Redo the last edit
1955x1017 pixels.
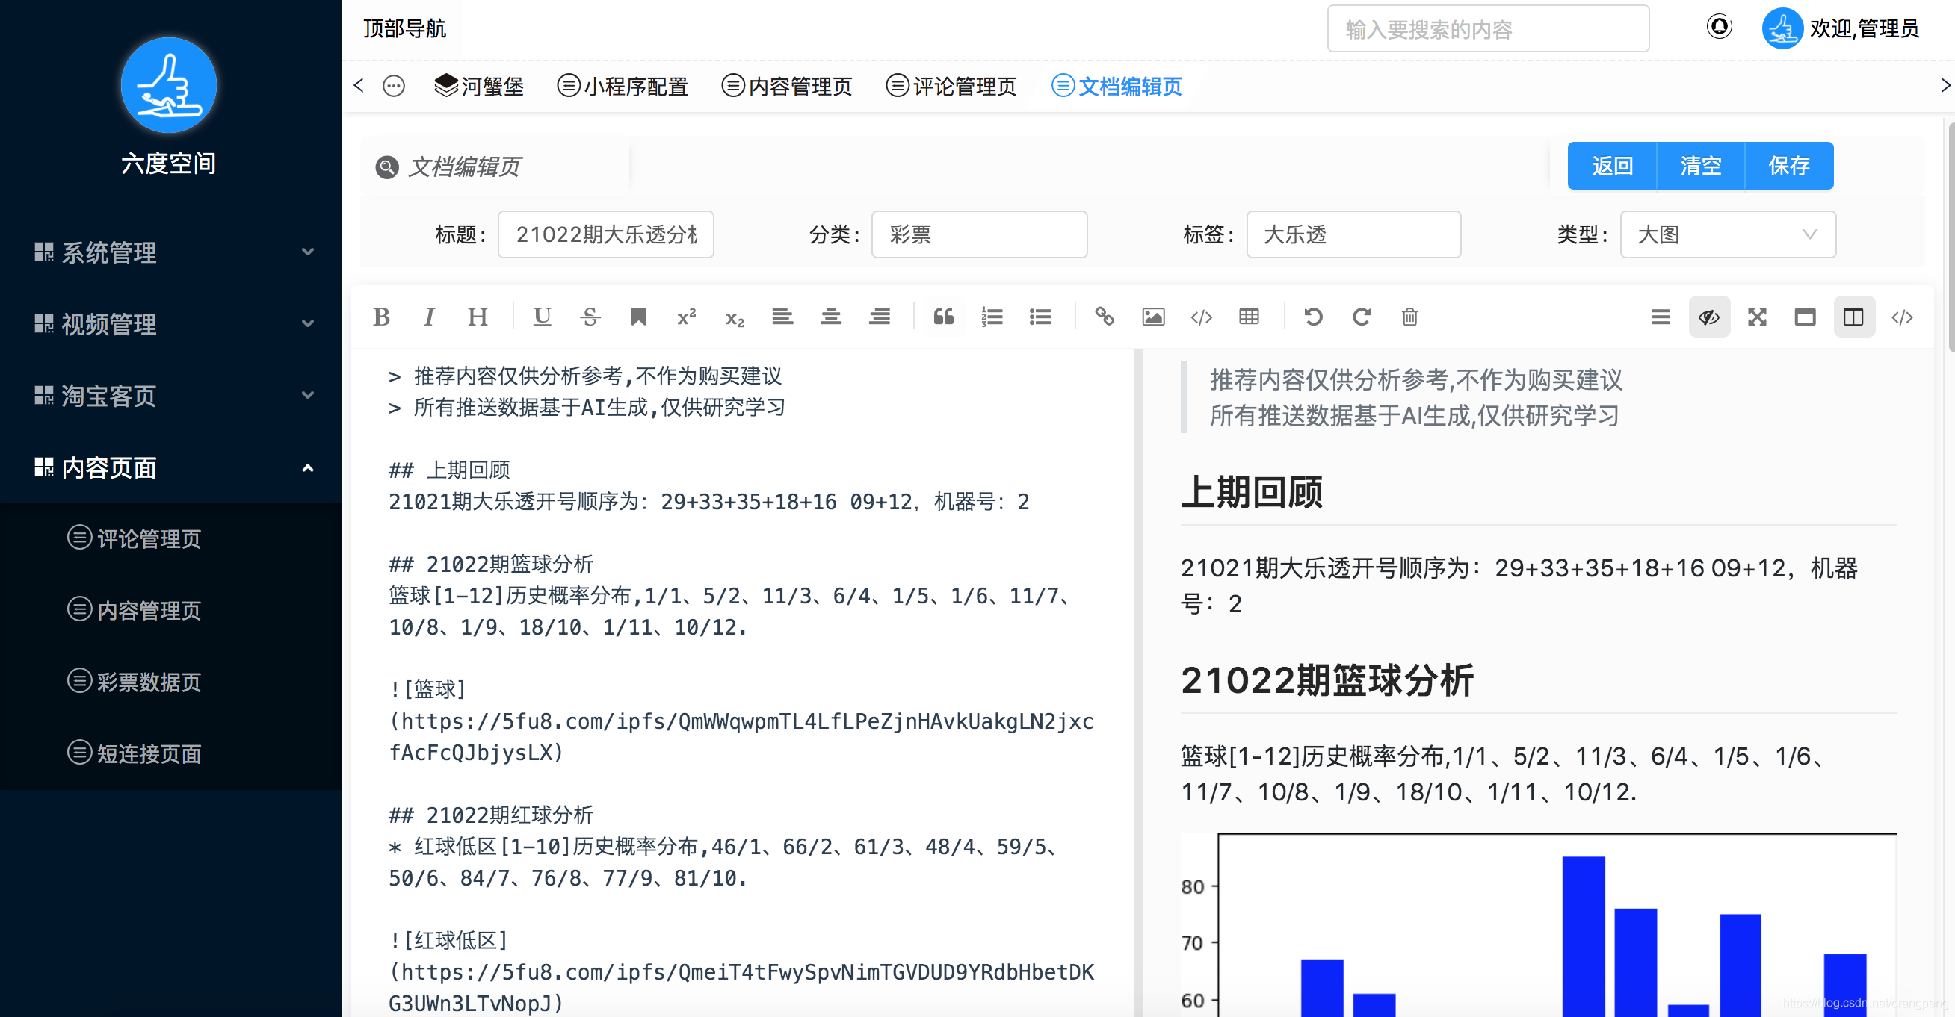pyautogui.click(x=1362, y=317)
